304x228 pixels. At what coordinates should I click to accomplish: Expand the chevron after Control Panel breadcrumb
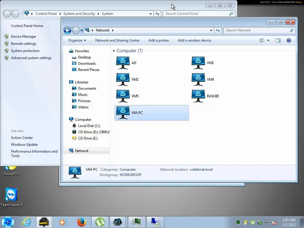pos(60,14)
